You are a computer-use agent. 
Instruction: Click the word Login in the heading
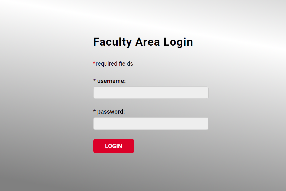(x=178, y=42)
